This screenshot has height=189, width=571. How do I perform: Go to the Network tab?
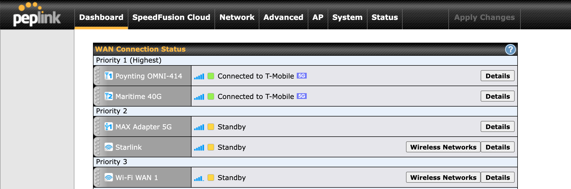[237, 17]
